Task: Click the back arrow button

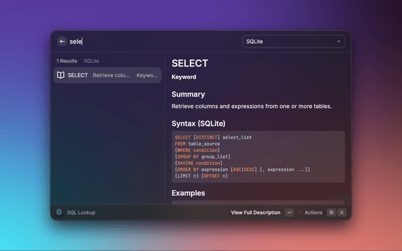Action: click(62, 41)
